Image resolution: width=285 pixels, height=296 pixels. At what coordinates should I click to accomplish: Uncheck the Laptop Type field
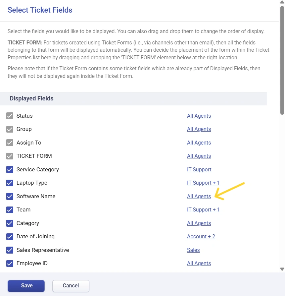coord(10,183)
